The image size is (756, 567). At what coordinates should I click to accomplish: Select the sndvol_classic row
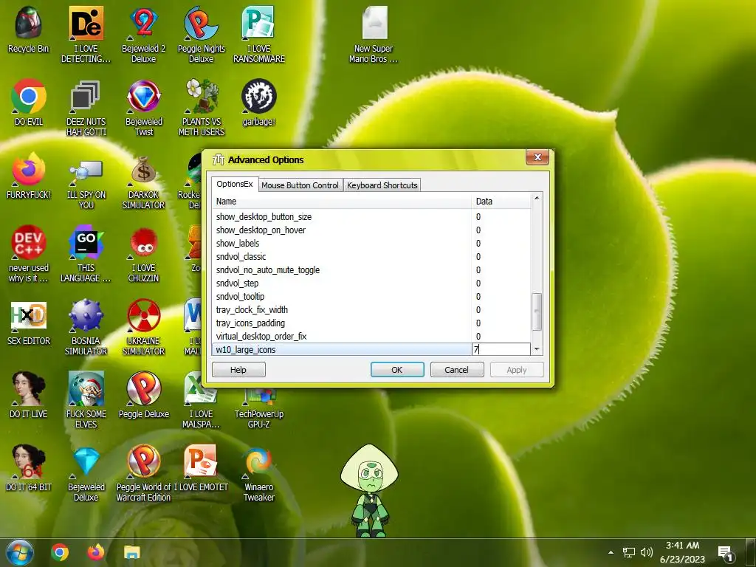371,256
